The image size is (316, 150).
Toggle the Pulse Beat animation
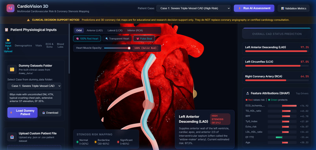(144, 38)
